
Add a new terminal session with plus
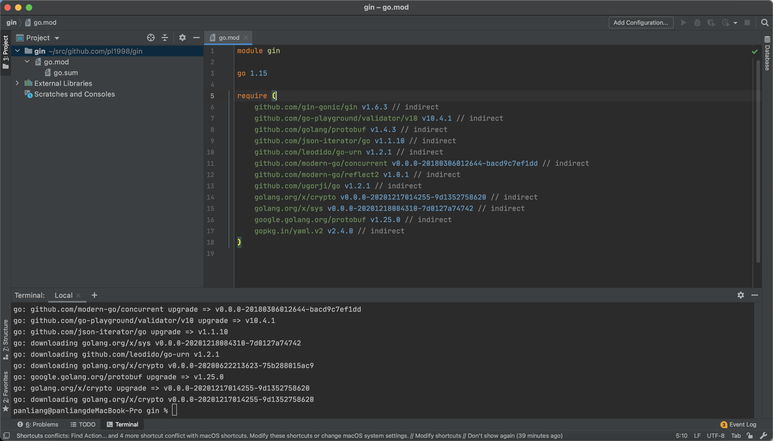point(94,295)
